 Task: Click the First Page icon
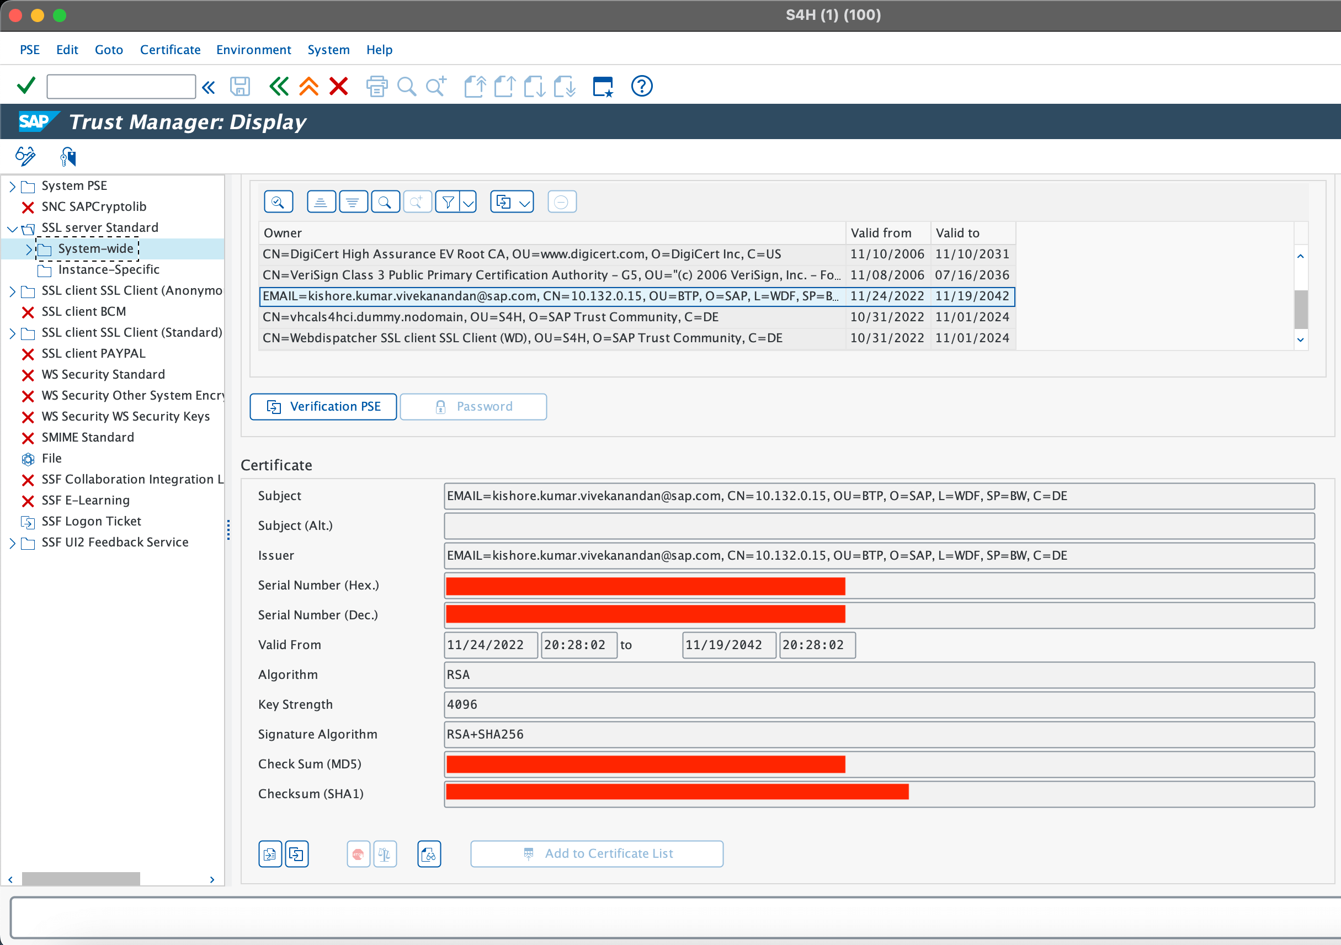click(475, 87)
